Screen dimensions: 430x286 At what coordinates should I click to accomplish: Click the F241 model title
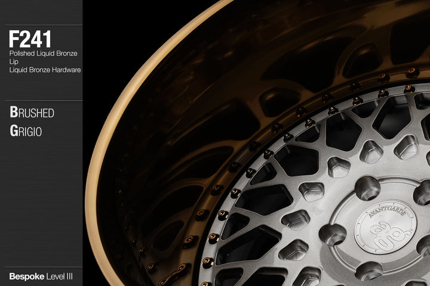tap(30, 39)
